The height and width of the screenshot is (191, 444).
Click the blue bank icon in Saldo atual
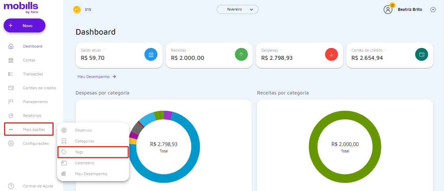click(x=151, y=55)
